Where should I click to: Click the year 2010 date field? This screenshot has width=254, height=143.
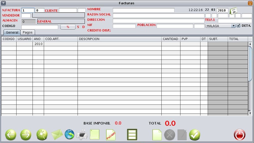tap(222, 10)
